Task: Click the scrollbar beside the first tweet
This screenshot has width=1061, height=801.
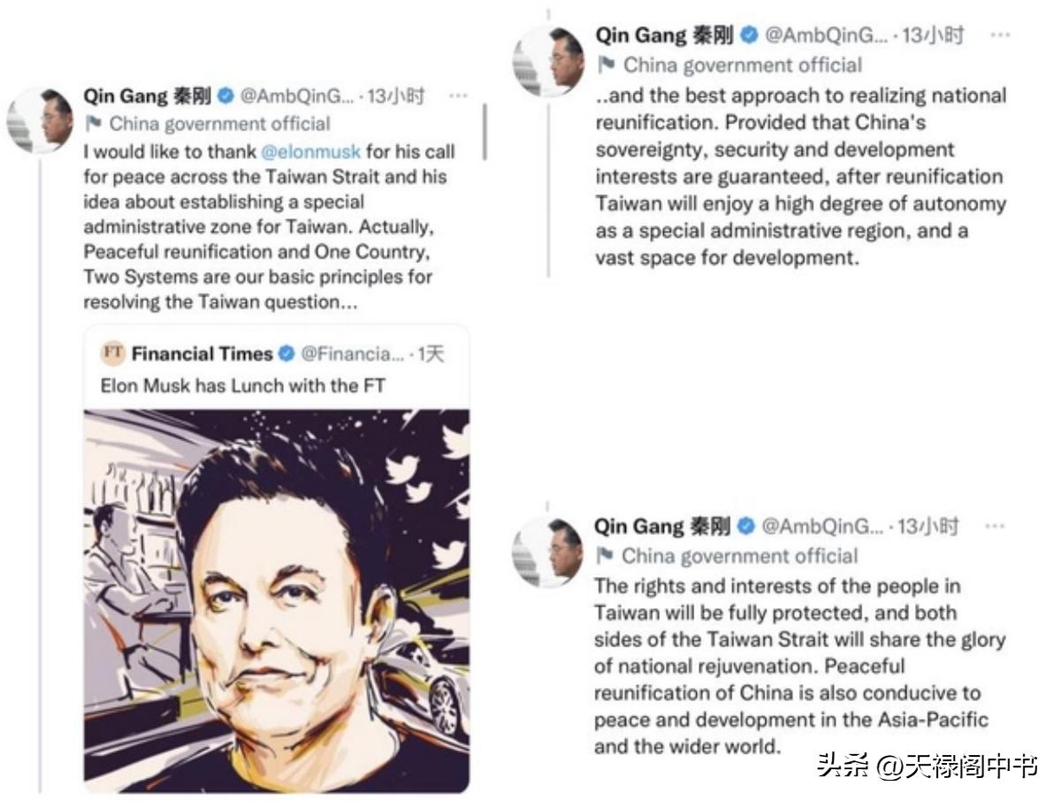Action: 485,133
